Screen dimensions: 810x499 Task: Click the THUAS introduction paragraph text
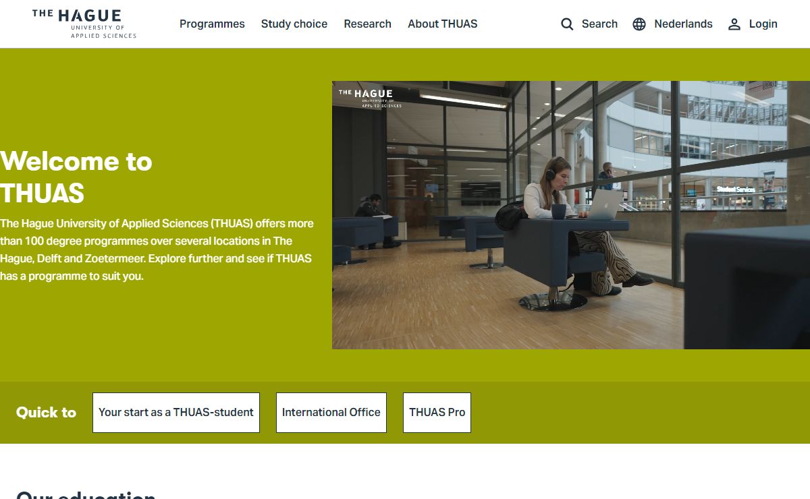(157, 249)
